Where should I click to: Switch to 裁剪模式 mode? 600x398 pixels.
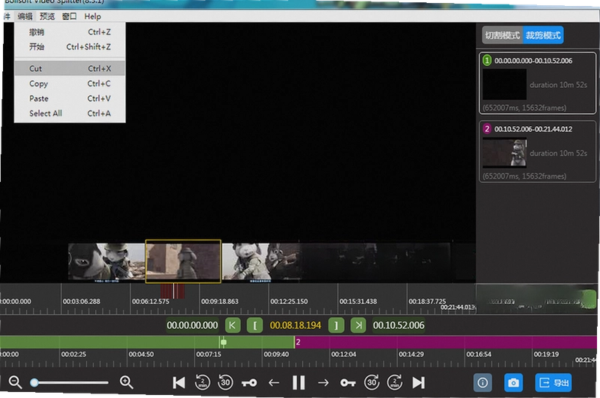[x=543, y=35]
